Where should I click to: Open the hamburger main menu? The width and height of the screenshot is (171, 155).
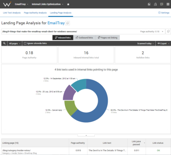click(x=168, y=4)
